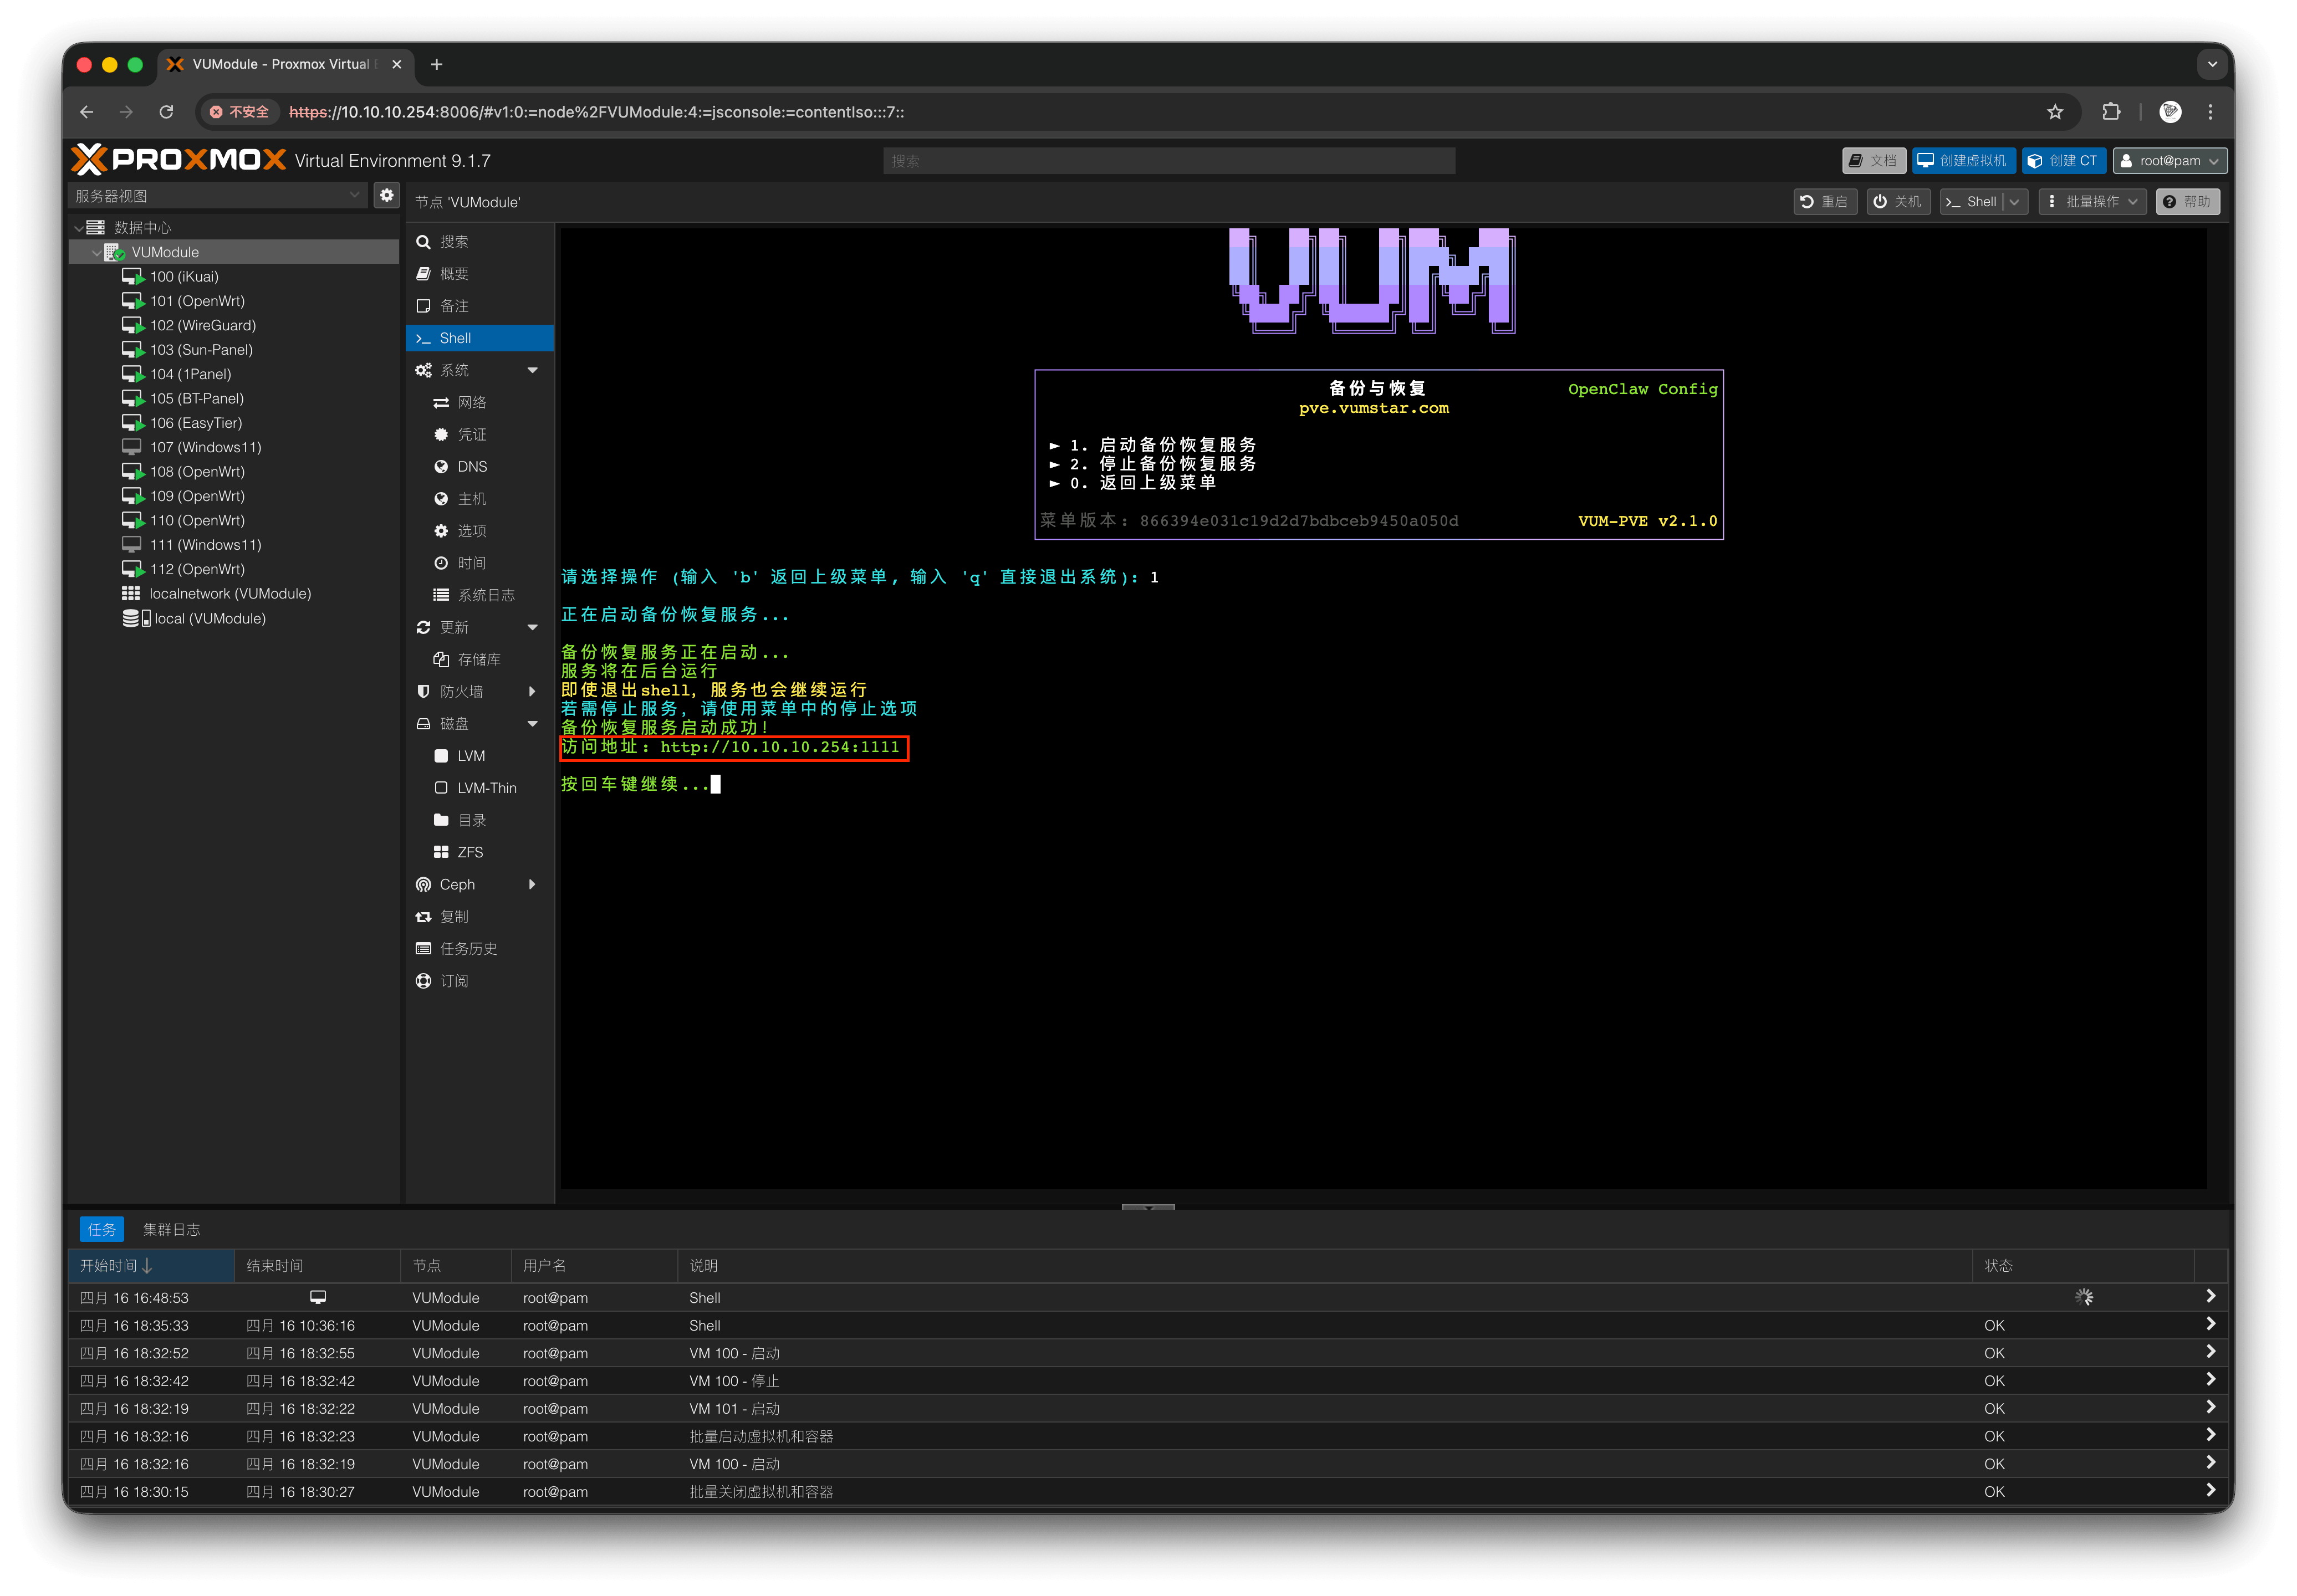Collapse the 更新 section arrow
The image size is (2297, 1596).
[x=532, y=627]
